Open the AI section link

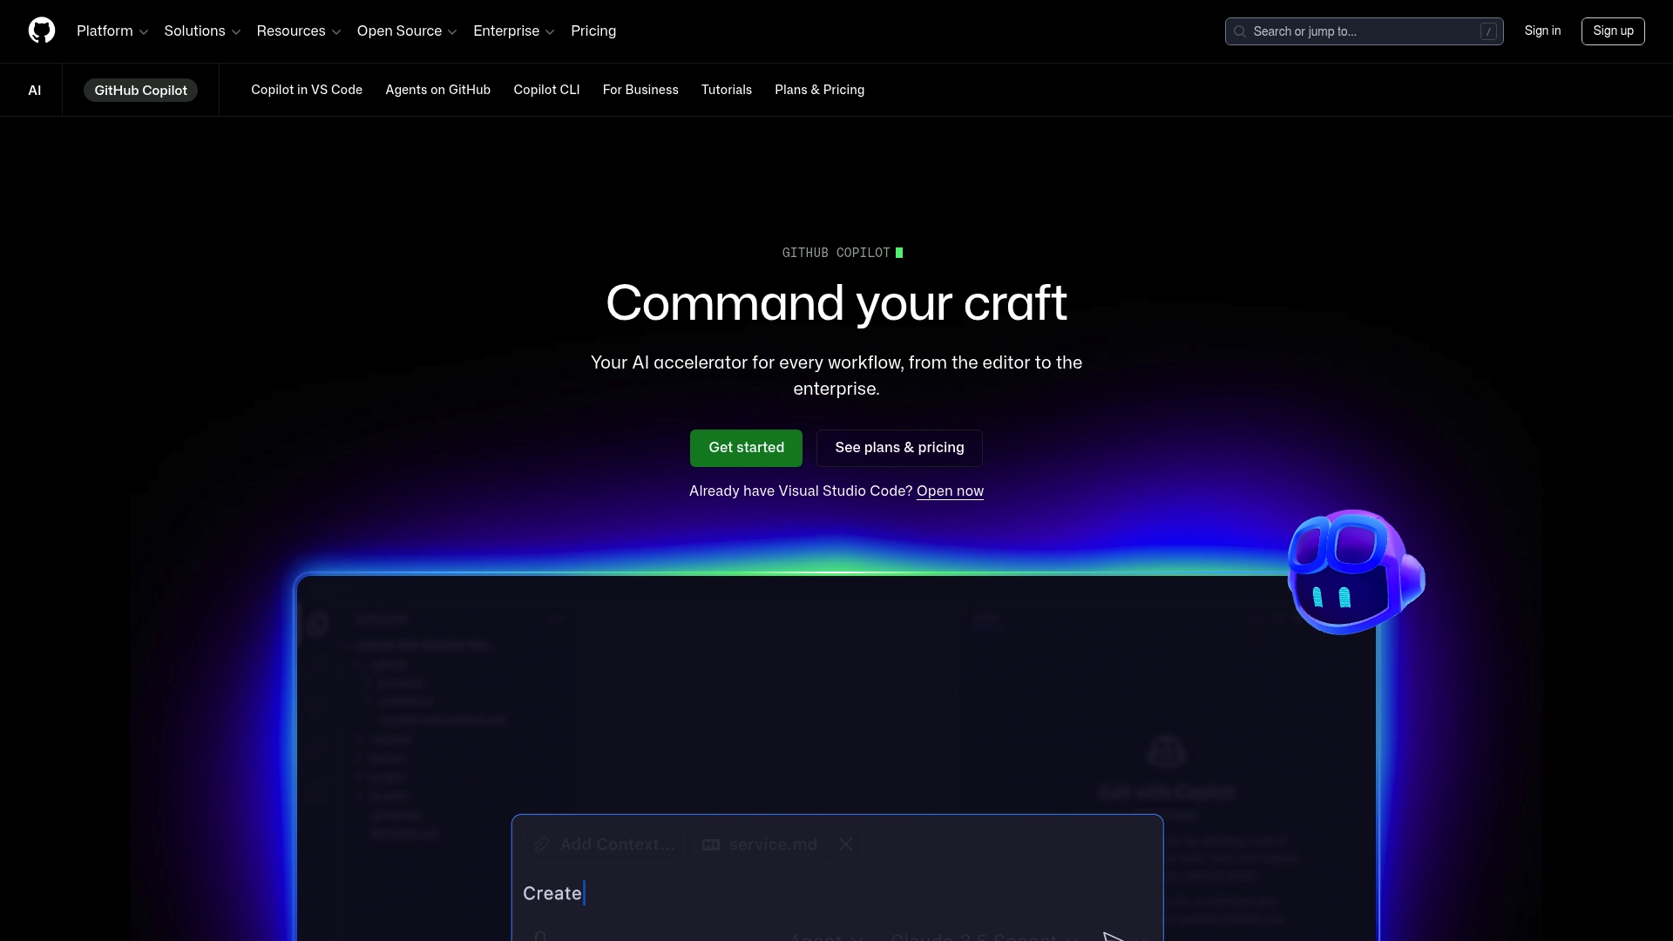click(35, 91)
